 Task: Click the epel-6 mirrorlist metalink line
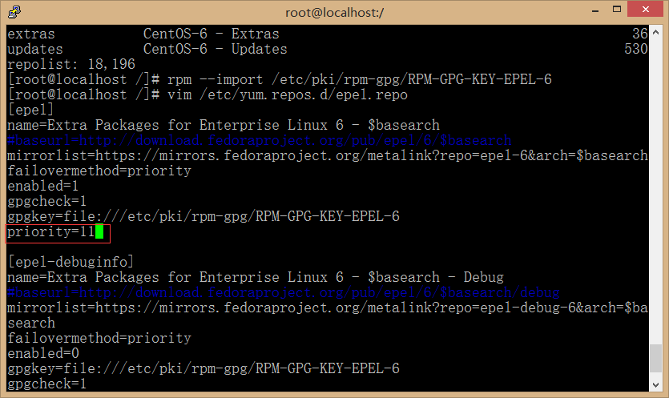[327, 155]
